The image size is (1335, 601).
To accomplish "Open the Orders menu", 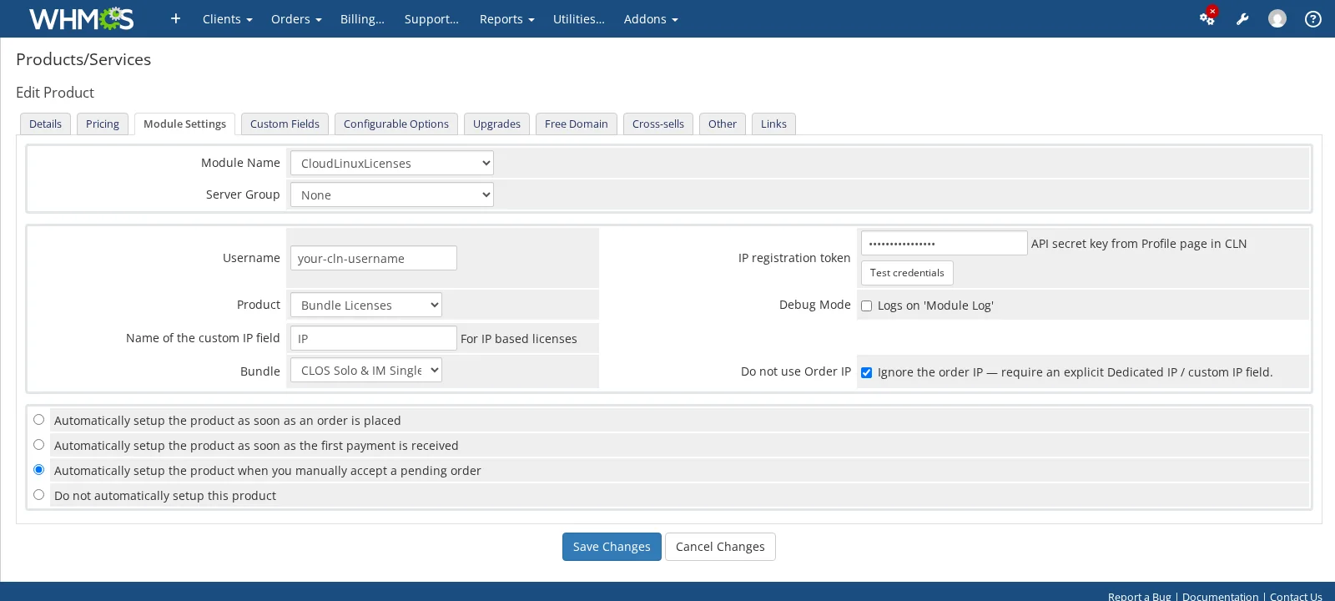I will 296,18.
